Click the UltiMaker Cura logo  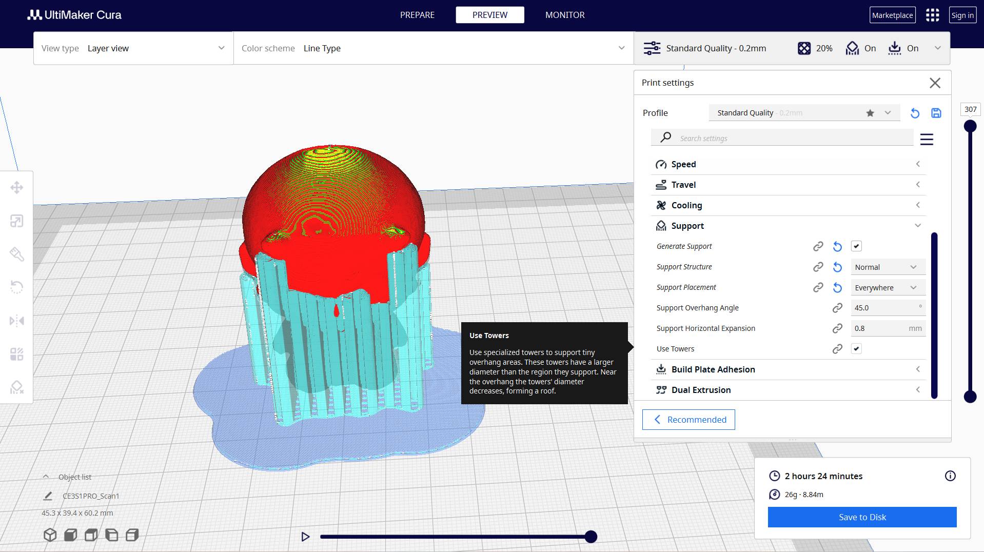[x=74, y=15]
